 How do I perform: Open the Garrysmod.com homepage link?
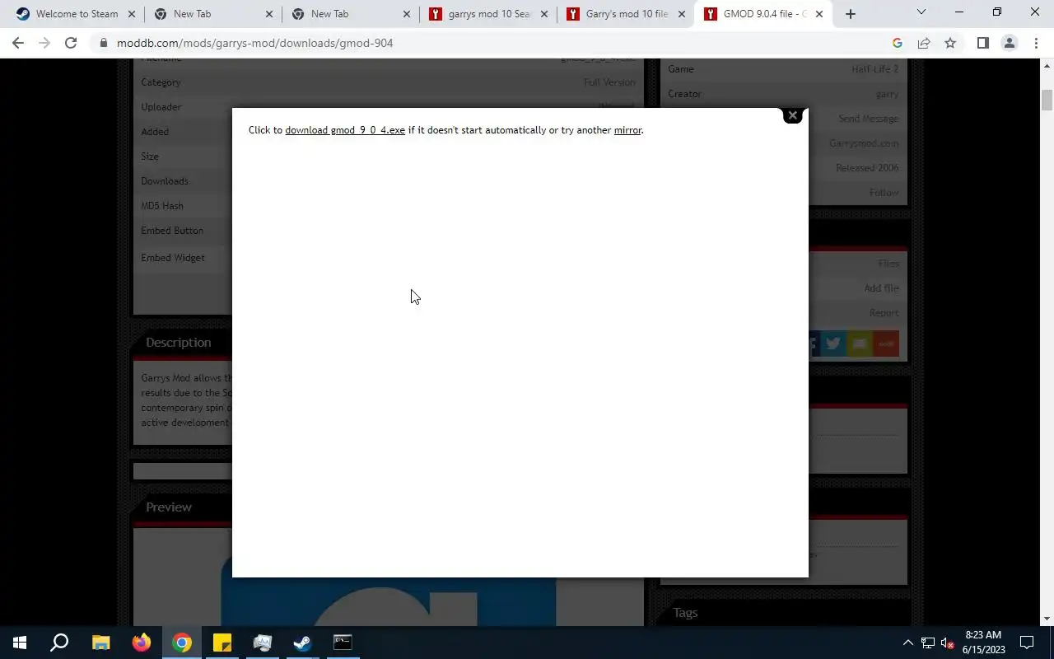point(864,143)
